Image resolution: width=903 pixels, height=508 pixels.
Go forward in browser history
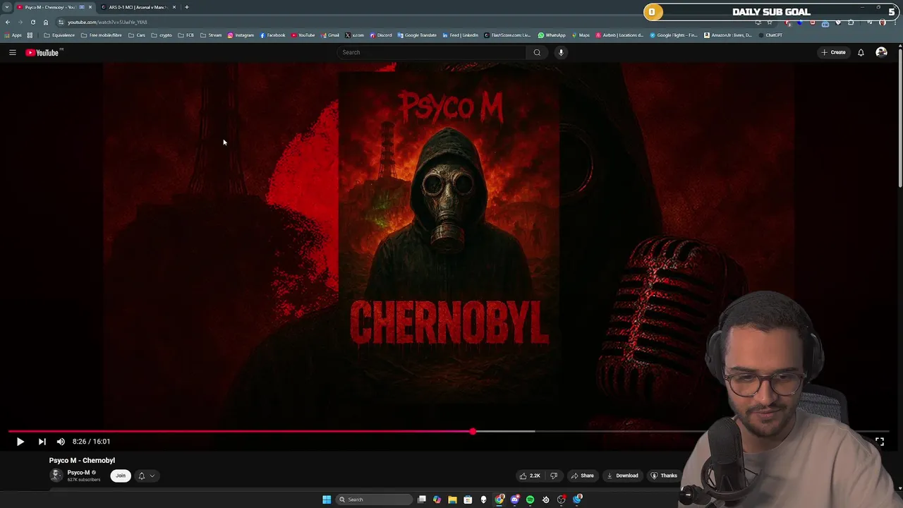(x=20, y=22)
